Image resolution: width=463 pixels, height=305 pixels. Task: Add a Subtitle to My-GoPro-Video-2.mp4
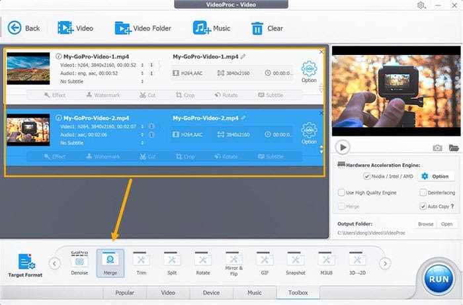271,157
